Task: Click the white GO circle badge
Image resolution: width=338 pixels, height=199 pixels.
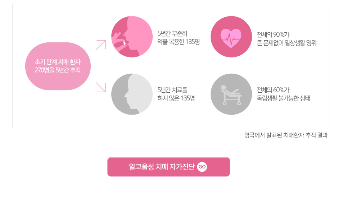Action: [x=202, y=167]
